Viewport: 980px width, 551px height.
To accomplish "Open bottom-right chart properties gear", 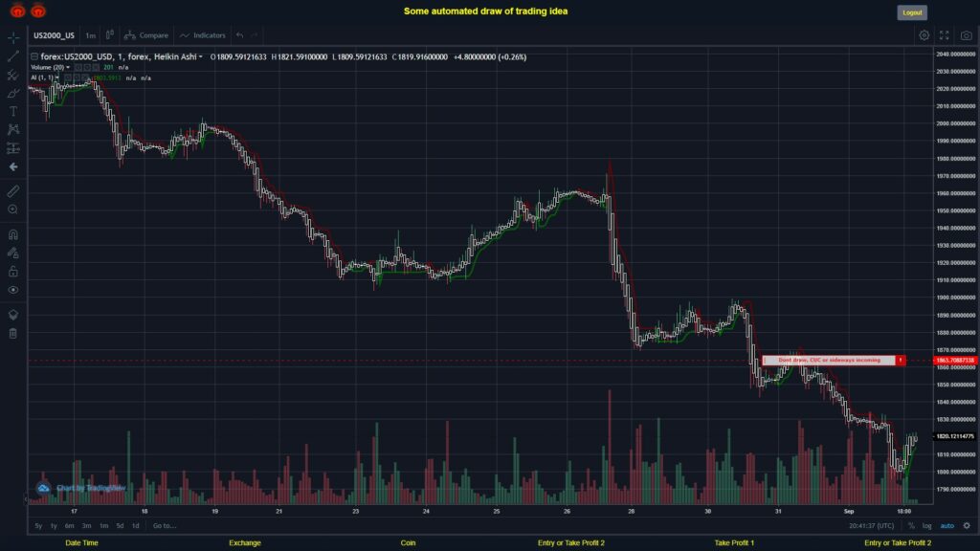I will pos(967,526).
